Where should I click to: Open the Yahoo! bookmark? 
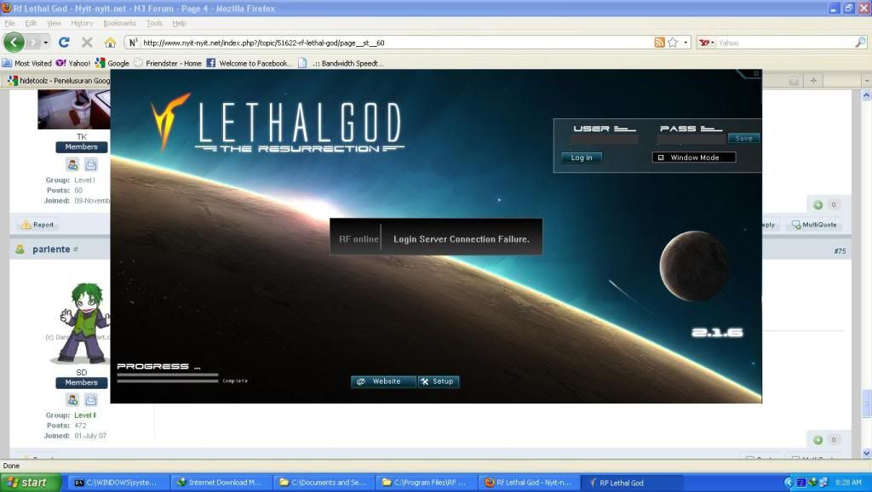(x=73, y=63)
